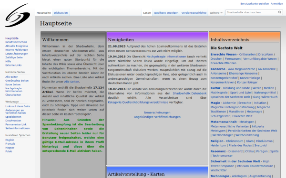Screen dimensions: 286x178
Task: Open Sicherheit in der Sechsten Welt link
Action: (x=235, y=161)
